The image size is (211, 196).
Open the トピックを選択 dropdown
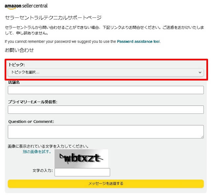click(x=106, y=72)
